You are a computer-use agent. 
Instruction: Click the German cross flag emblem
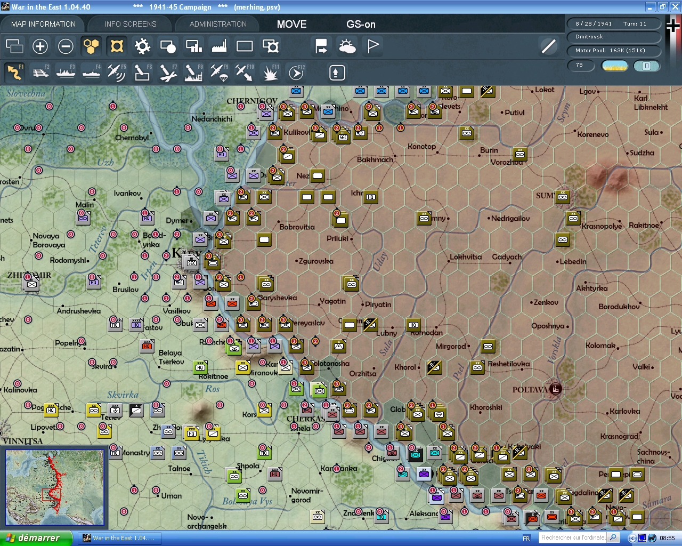(x=673, y=26)
